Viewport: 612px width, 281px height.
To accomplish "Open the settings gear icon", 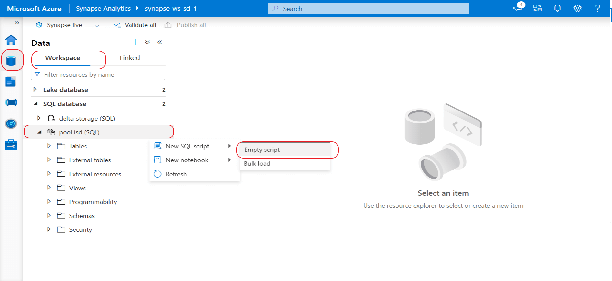I will [x=577, y=8].
